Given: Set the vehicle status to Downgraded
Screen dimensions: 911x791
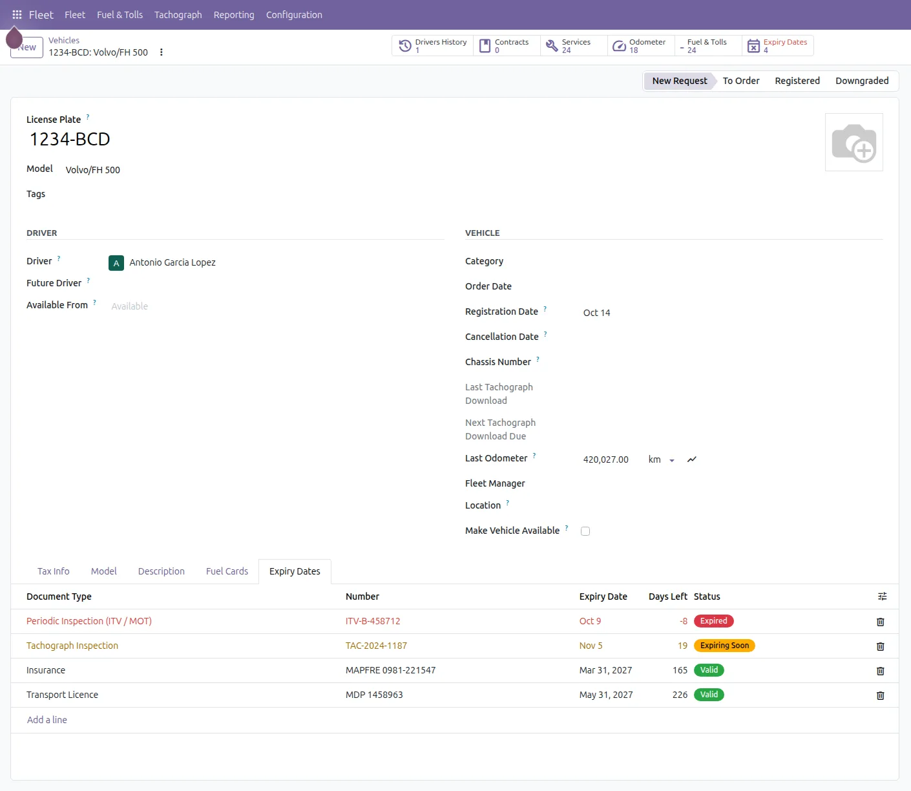Looking at the screenshot, I should [862, 81].
